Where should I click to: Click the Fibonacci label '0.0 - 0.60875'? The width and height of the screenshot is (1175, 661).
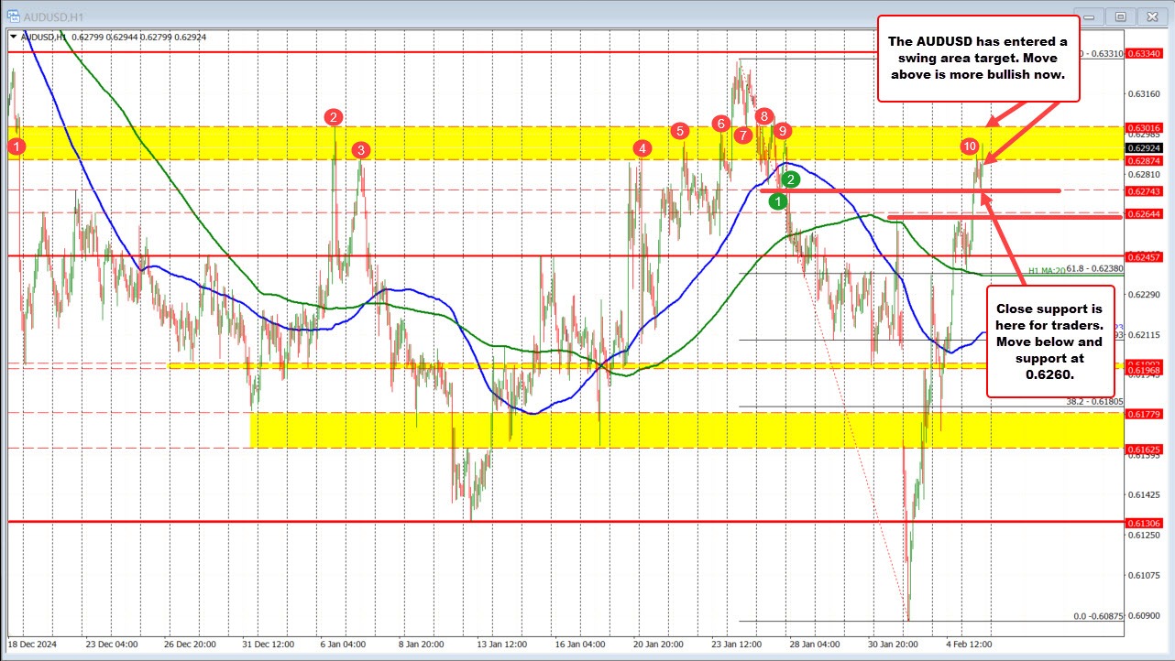coord(1098,616)
